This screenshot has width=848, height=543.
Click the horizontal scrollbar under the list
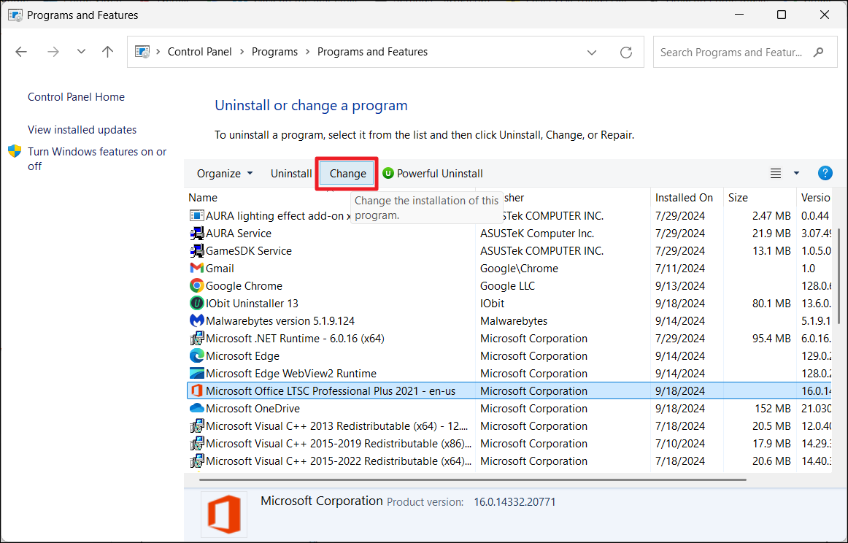(x=472, y=480)
